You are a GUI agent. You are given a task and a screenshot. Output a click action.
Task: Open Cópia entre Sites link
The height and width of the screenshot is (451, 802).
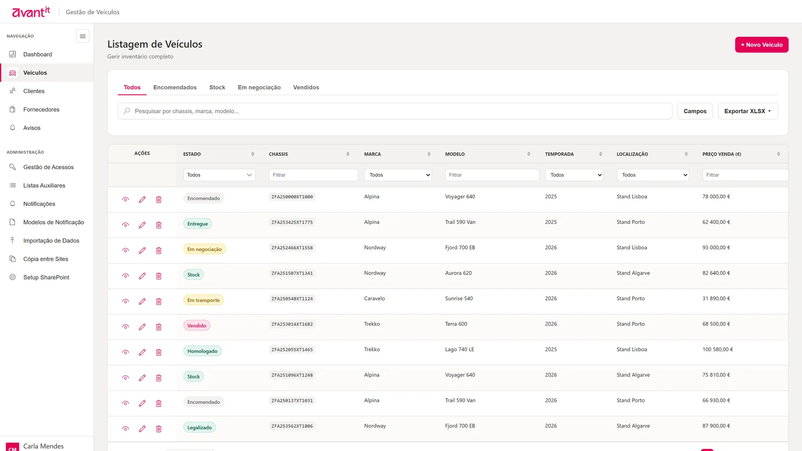point(47,259)
